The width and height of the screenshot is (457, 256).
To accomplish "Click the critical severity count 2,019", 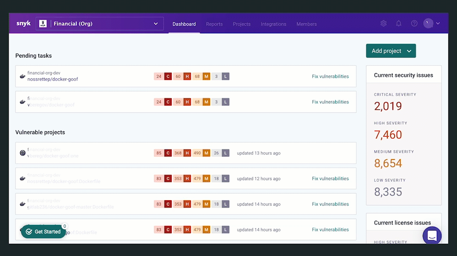I will [388, 106].
